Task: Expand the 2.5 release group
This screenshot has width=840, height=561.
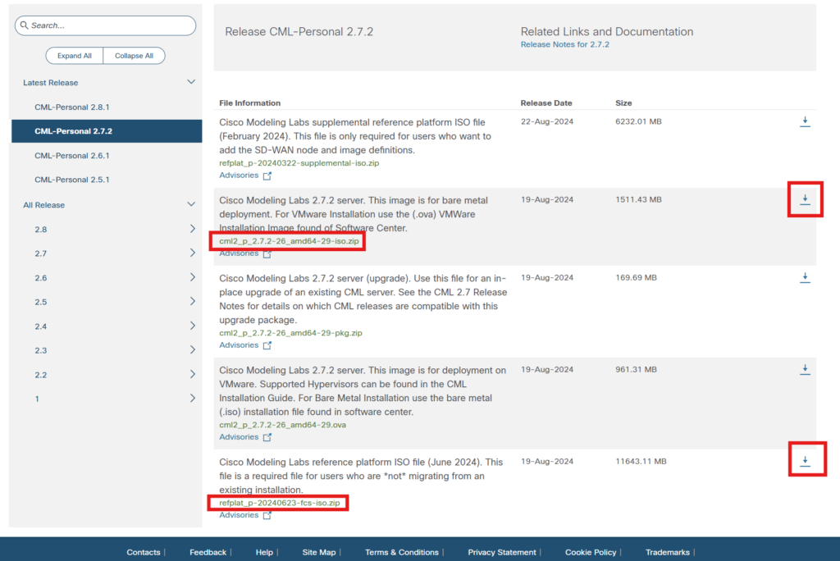Action: pos(192,301)
